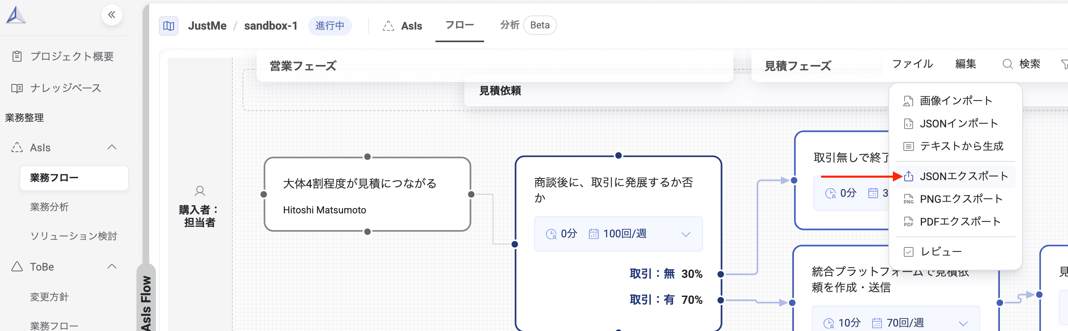Click the JustMe breadcrumb
This screenshot has height=331, width=1068.
click(207, 26)
